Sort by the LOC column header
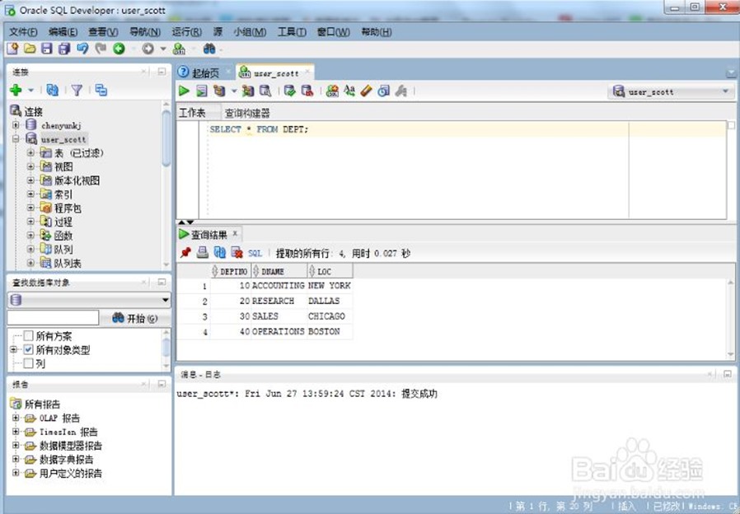 [x=330, y=271]
